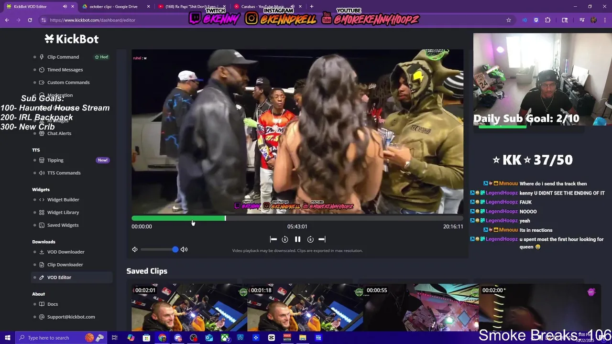
Task: Click the max volume speaker icon
Action: tap(184, 249)
